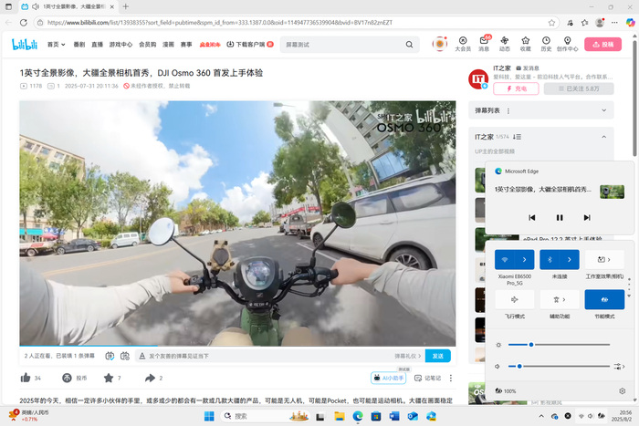Open the IT之家 uploader avatar
Screen dimensions: 639x426
478,79
